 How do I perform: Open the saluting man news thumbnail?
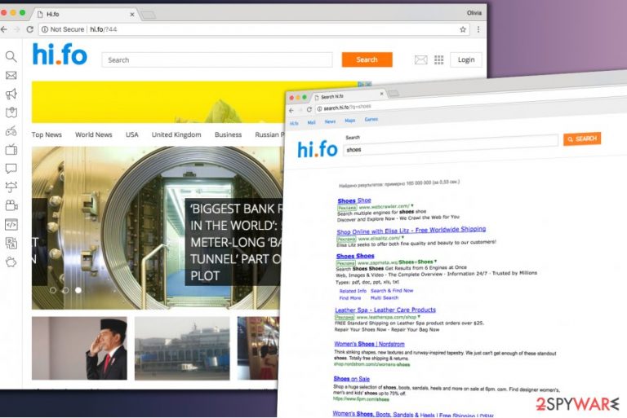point(79,348)
